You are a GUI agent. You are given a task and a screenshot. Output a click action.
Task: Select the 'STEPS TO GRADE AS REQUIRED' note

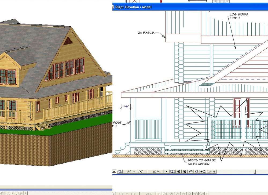(201, 162)
